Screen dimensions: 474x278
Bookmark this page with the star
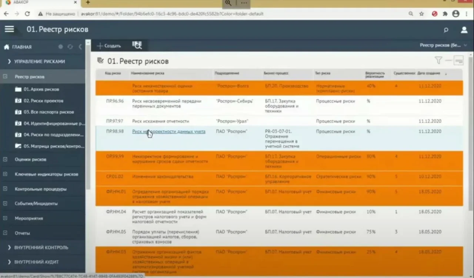pyautogui.click(x=421, y=14)
